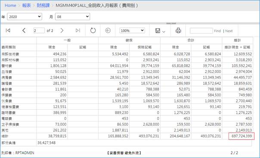
Task: Open the 100% zoom dropdown
Action: pos(132,31)
